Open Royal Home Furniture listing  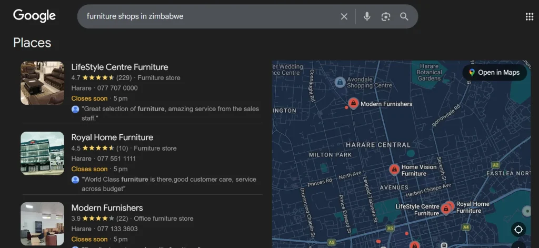112,137
